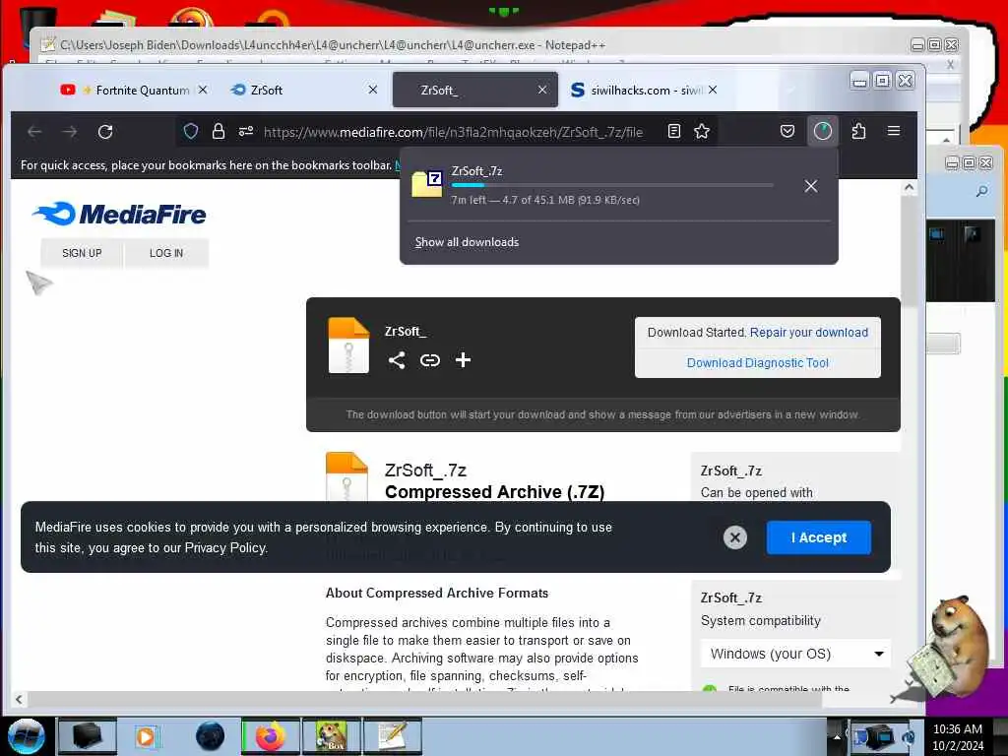Close the Fortnite Quantum tab
This screenshot has height=756, width=1008.
tap(203, 90)
